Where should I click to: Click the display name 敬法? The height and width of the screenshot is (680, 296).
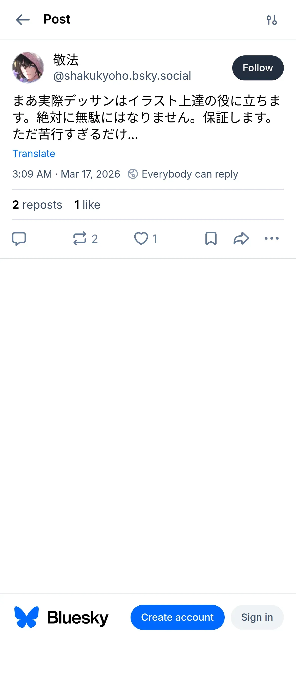[x=66, y=60]
